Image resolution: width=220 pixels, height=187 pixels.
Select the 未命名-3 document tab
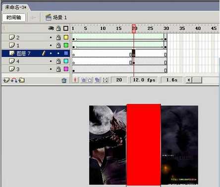pos(15,7)
